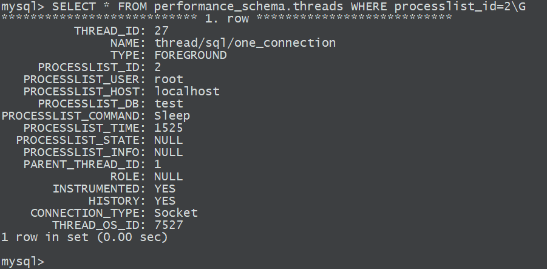
Task: Click the FOREGROUND type value
Action: pyautogui.click(x=191, y=55)
